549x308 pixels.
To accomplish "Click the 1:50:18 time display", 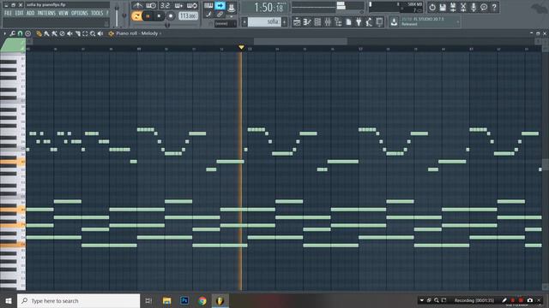I will coord(268,8).
